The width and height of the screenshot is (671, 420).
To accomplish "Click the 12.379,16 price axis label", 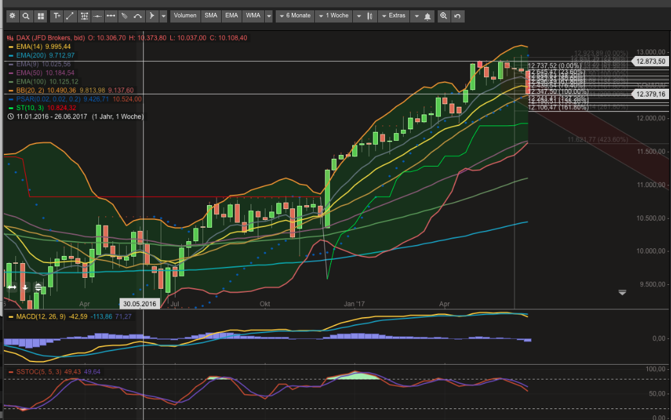I will point(650,94).
